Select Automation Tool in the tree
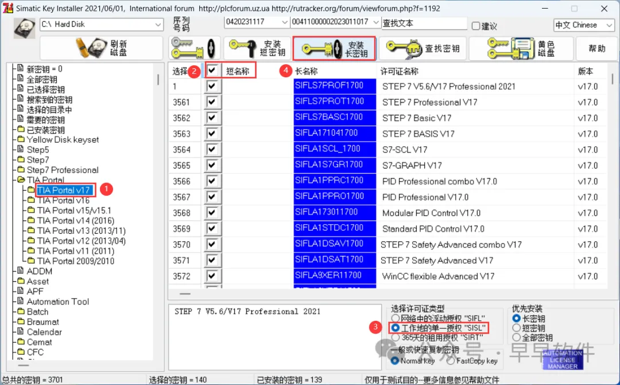Screen dimensions: 620x385 [58, 301]
